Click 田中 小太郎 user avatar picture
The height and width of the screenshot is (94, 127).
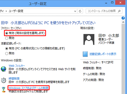[89, 39]
